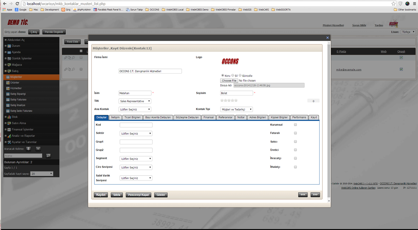
Task: Click the Satın Alma sidebar icon
Action: point(9,123)
